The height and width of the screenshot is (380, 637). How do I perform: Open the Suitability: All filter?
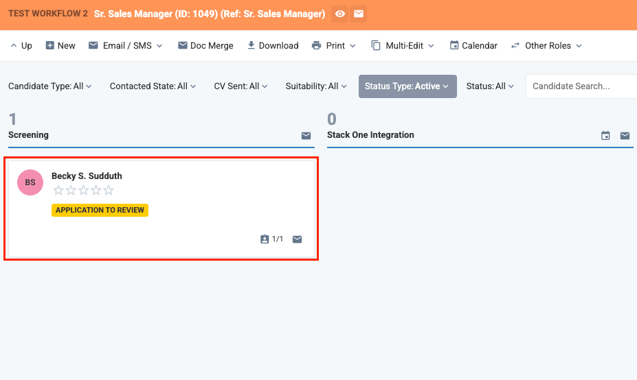[316, 86]
